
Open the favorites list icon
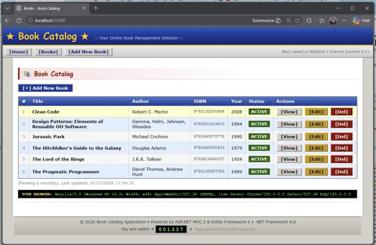(321, 21)
